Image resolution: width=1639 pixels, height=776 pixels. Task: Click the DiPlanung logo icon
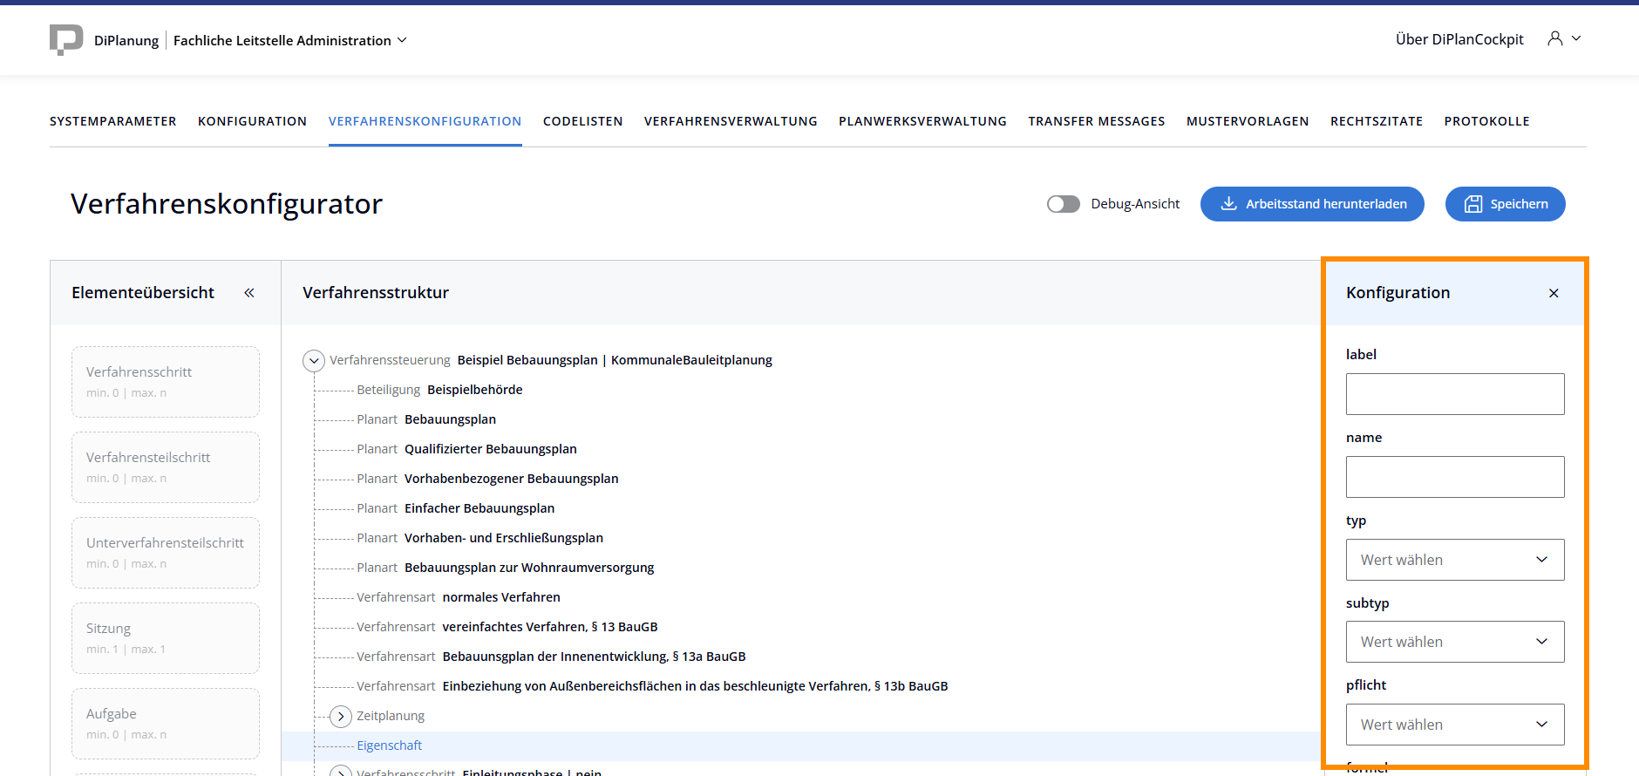pos(66,40)
